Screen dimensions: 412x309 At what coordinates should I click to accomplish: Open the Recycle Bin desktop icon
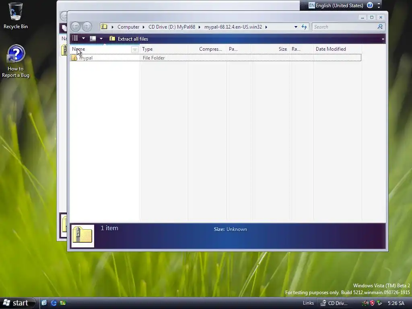click(x=16, y=15)
